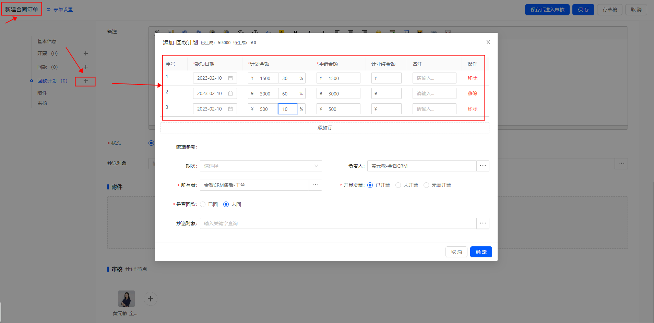Expand the 期次 dropdown
654x323 pixels.
pyautogui.click(x=261, y=166)
